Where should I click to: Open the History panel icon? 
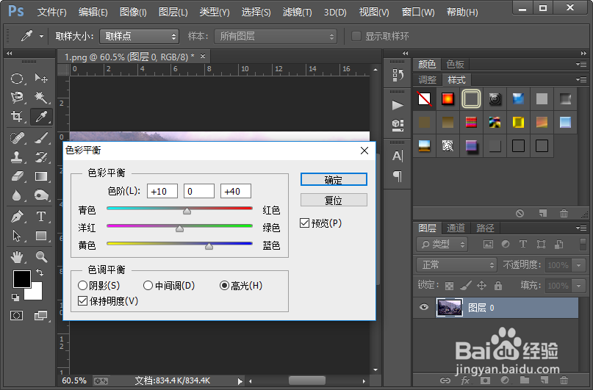click(398, 74)
